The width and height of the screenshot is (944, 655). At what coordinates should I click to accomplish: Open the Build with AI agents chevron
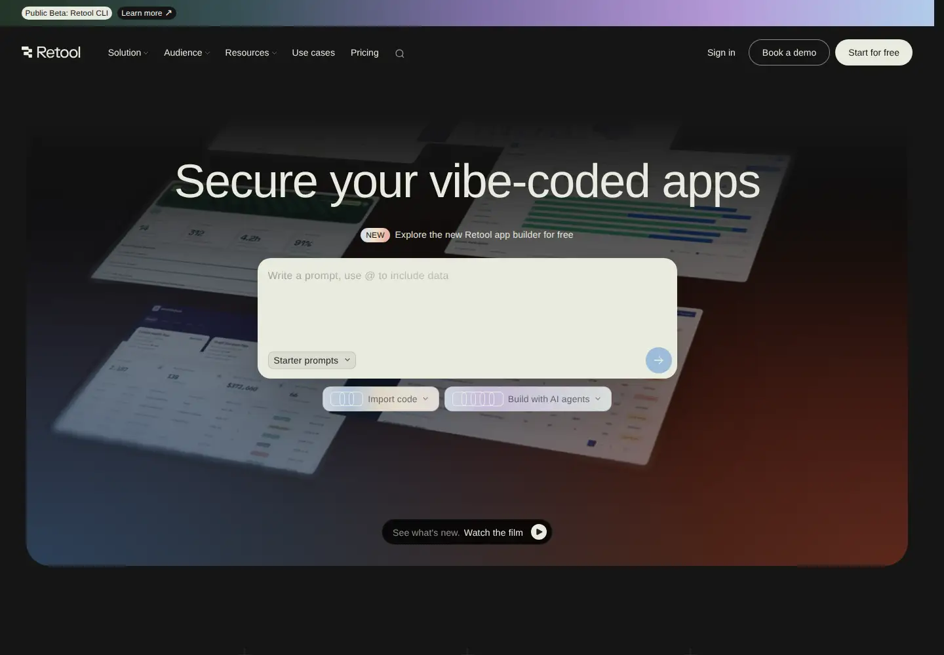[x=598, y=399]
